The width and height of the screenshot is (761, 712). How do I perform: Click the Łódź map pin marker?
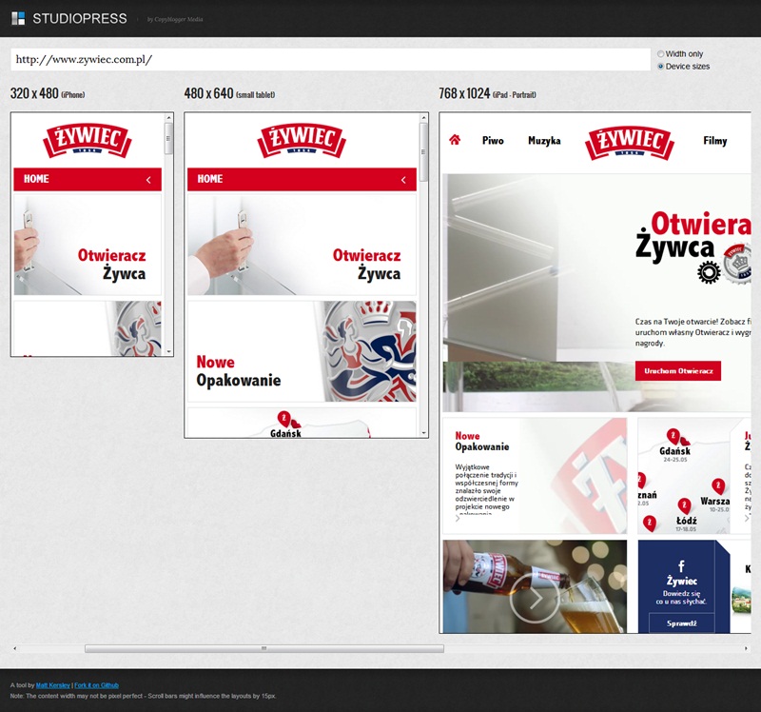[684, 505]
